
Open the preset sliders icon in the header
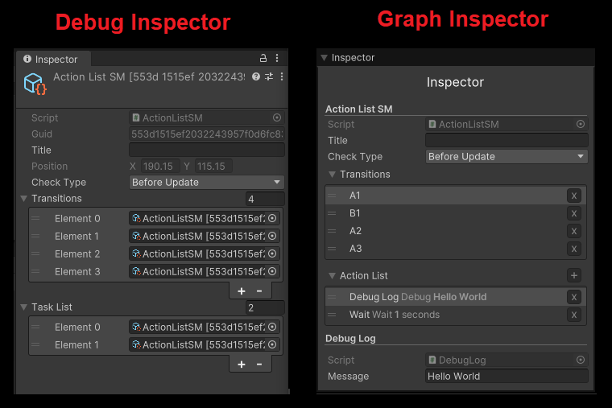point(269,76)
